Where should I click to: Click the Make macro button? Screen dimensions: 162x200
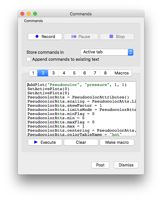[117, 142]
